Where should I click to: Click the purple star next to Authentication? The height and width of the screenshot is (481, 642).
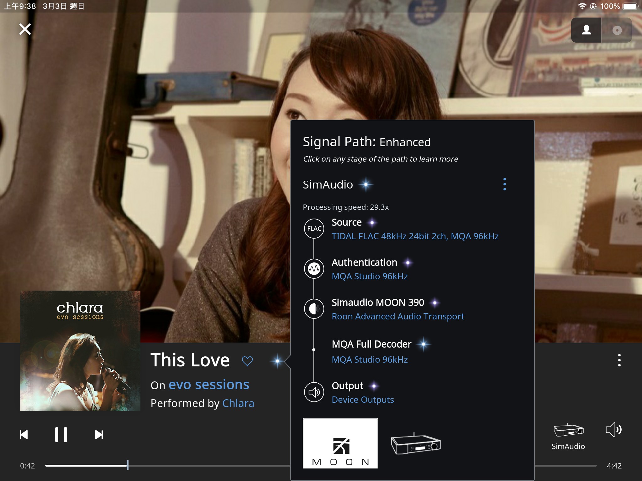pos(408,263)
